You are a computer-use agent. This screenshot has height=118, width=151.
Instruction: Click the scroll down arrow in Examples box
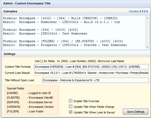(x=147, y=48)
